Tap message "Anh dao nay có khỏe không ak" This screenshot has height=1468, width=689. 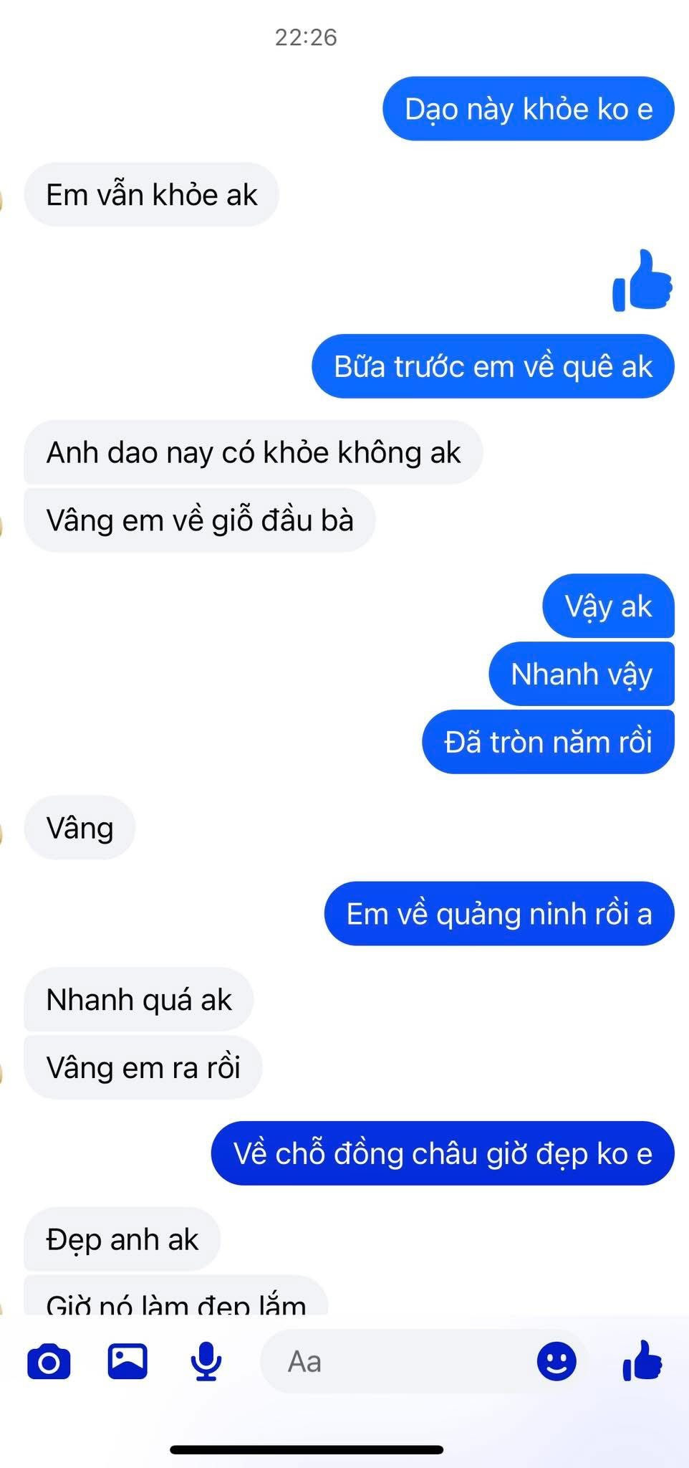[254, 452]
